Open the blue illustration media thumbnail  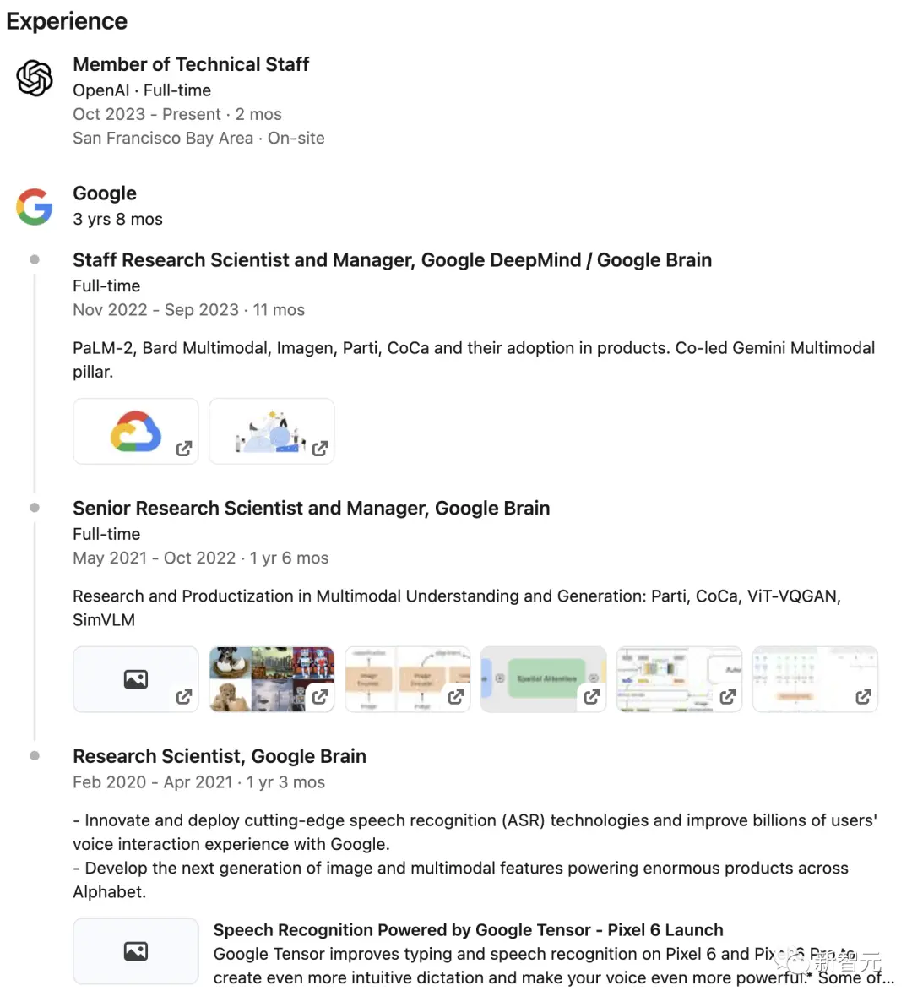pyautogui.click(x=270, y=431)
